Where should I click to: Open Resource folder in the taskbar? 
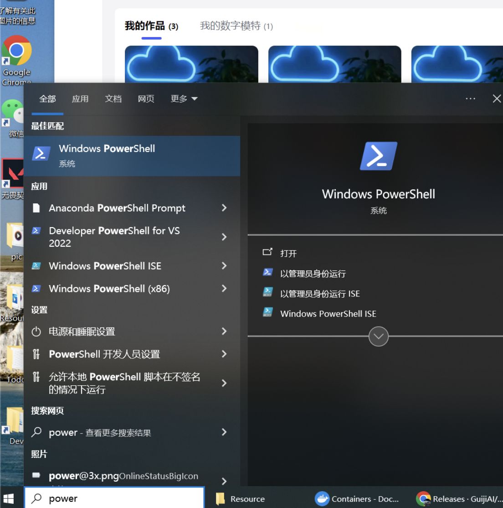pos(241,498)
